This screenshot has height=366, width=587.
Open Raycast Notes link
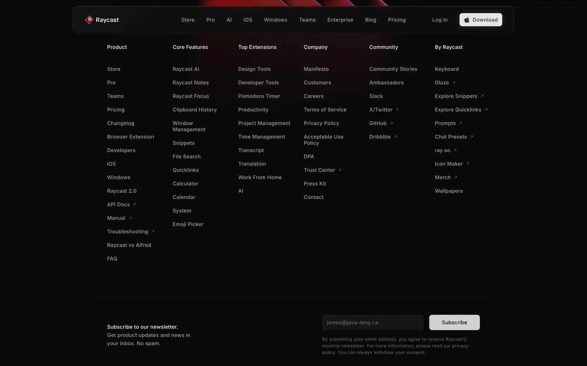pyautogui.click(x=191, y=83)
